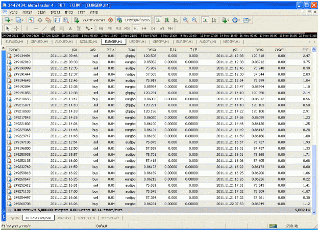319x230 pixels.
Task: Open the קובץ (File) menu
Action: pos(13,12)
